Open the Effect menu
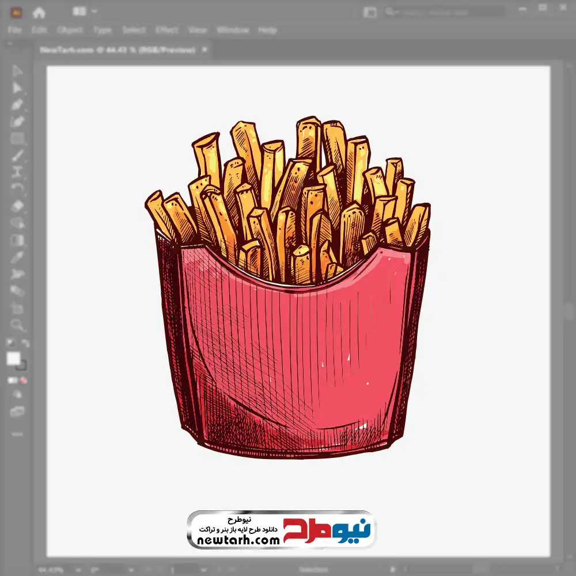The height and width of the screenshot is (576, 576). pos(166,30)
